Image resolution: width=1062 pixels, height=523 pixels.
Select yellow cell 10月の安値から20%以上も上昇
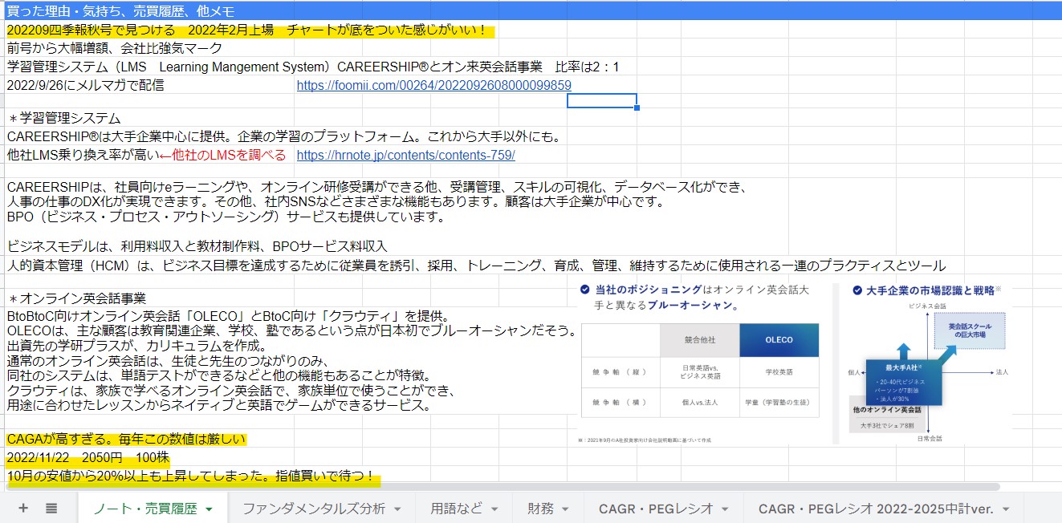(193, 476)
